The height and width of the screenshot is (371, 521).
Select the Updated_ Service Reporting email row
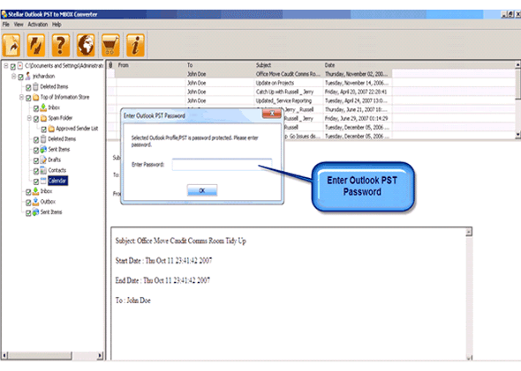tap(249, 100)
